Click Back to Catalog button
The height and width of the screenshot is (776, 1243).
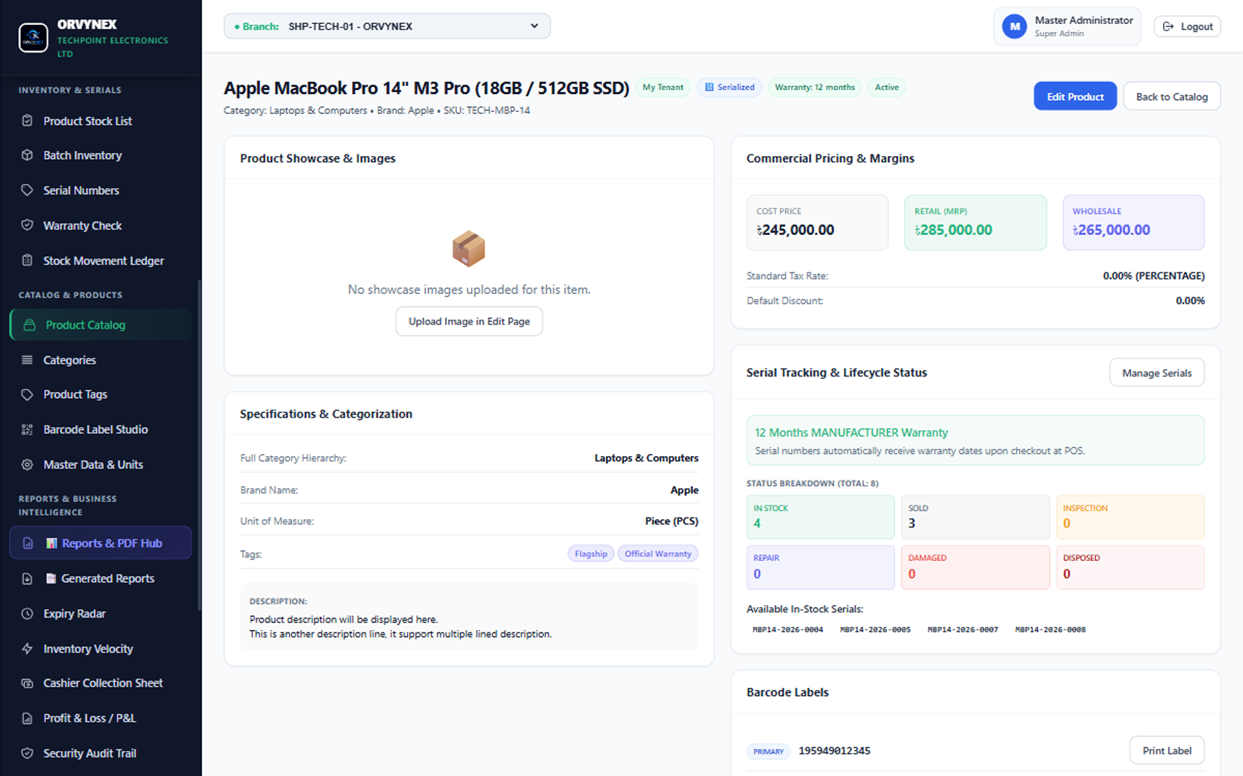click(x=1172, y=96)
